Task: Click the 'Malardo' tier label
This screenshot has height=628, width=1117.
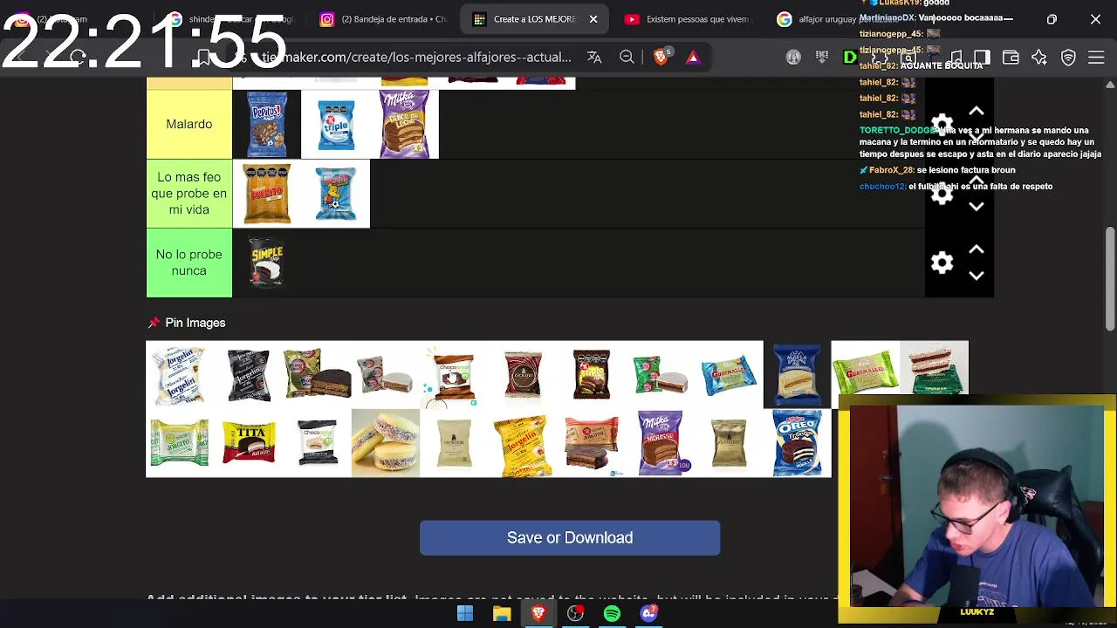Action: (189, 124)
